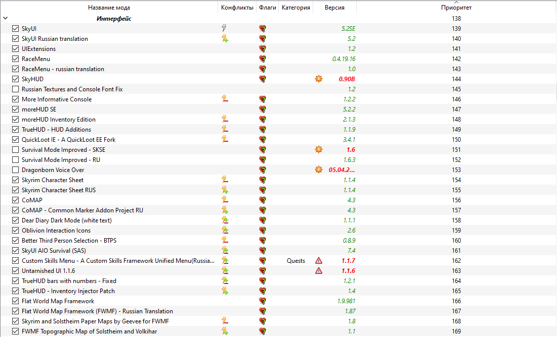Click FWMF Topographic Map conflict icon
The image size is (557, 337).
click(x=225, y=331)
